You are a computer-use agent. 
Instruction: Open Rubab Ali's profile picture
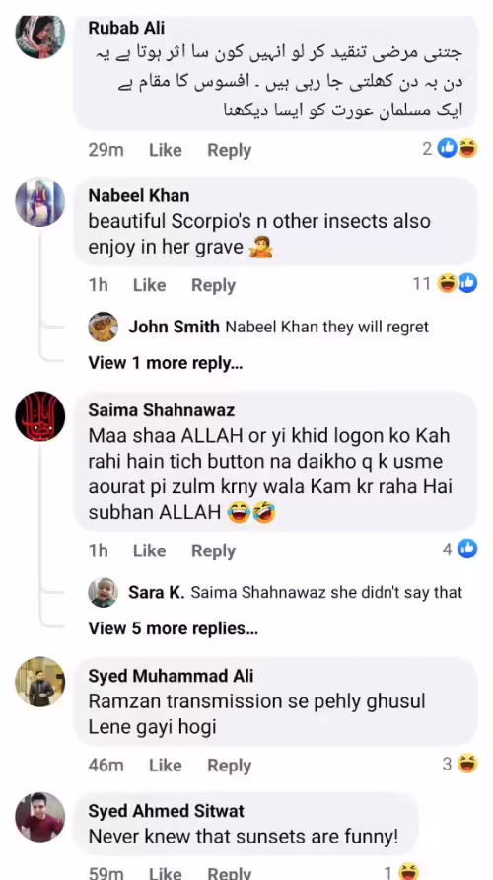(39, 35)
